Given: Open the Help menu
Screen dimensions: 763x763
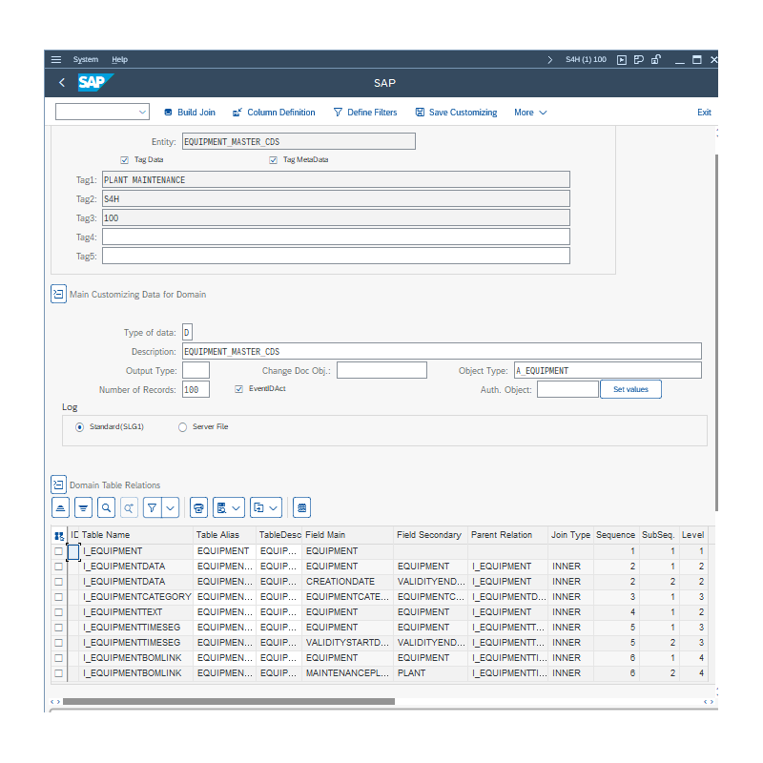Looking at the screenshot, I should [119, 59].
